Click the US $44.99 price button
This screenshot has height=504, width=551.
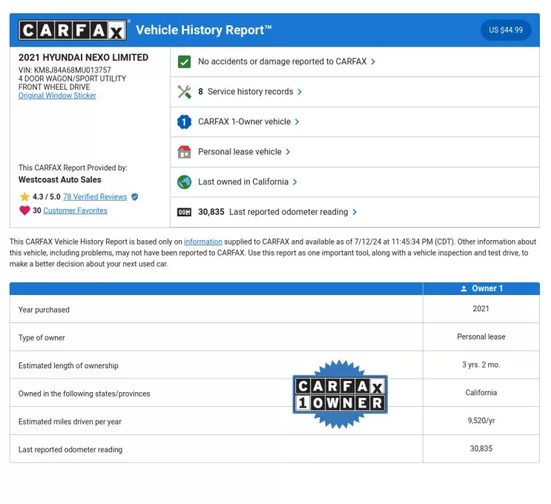506,30
